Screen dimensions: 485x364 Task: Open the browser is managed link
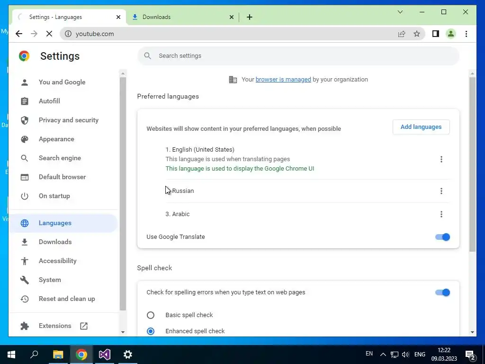(x=283, y=80)
